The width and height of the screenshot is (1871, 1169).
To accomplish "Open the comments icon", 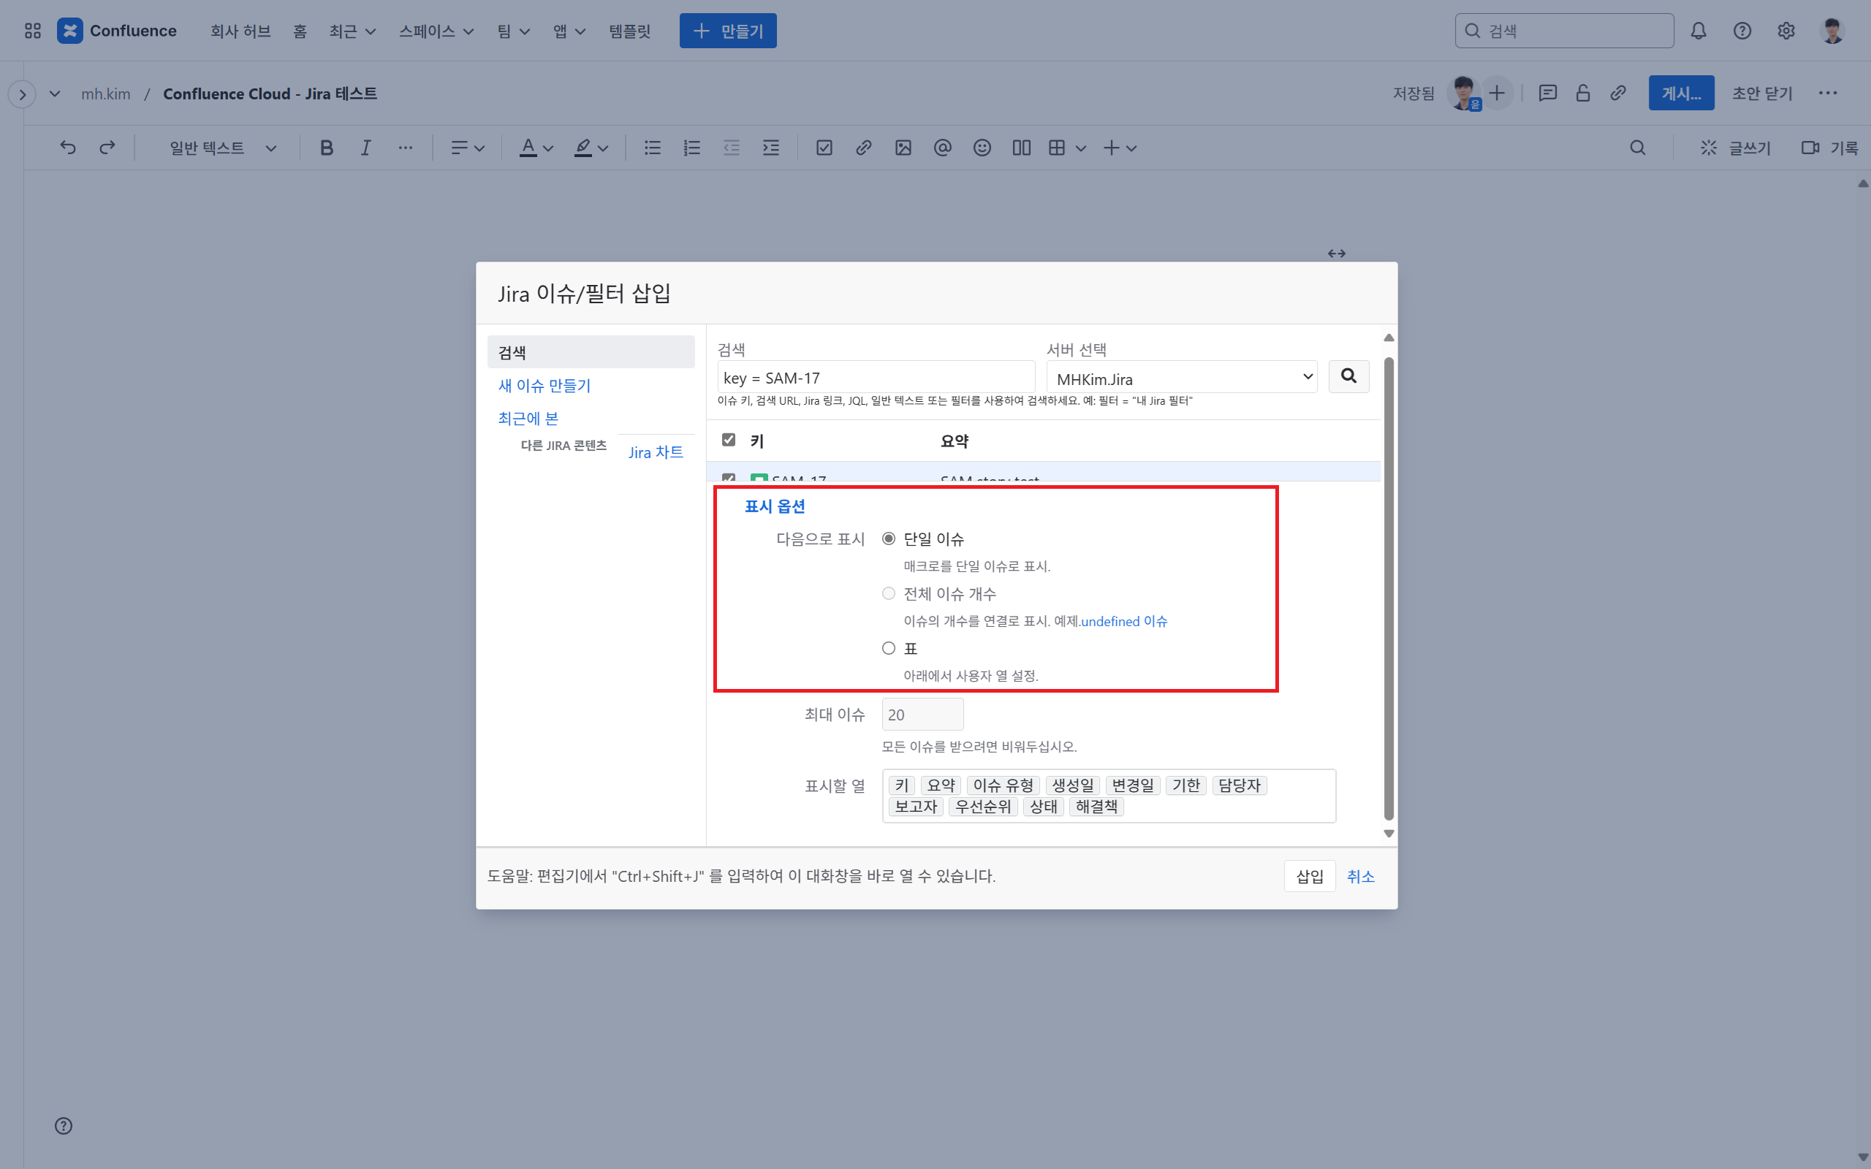I will (1548, 94).
